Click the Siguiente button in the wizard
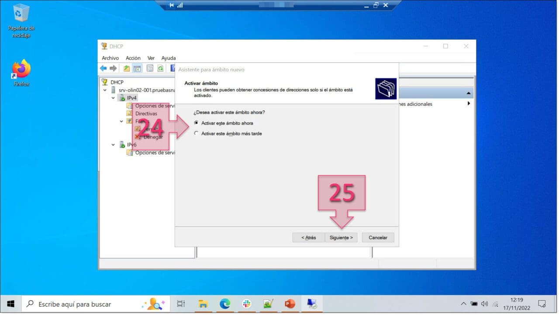This screenshot has width=559, height=315. click(341, 237)
